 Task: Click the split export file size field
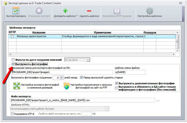point(87,114)
